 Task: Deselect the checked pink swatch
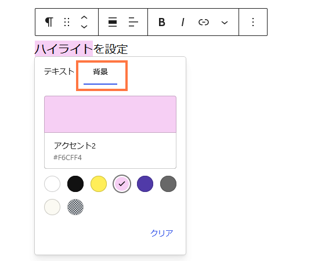point(122,184)
